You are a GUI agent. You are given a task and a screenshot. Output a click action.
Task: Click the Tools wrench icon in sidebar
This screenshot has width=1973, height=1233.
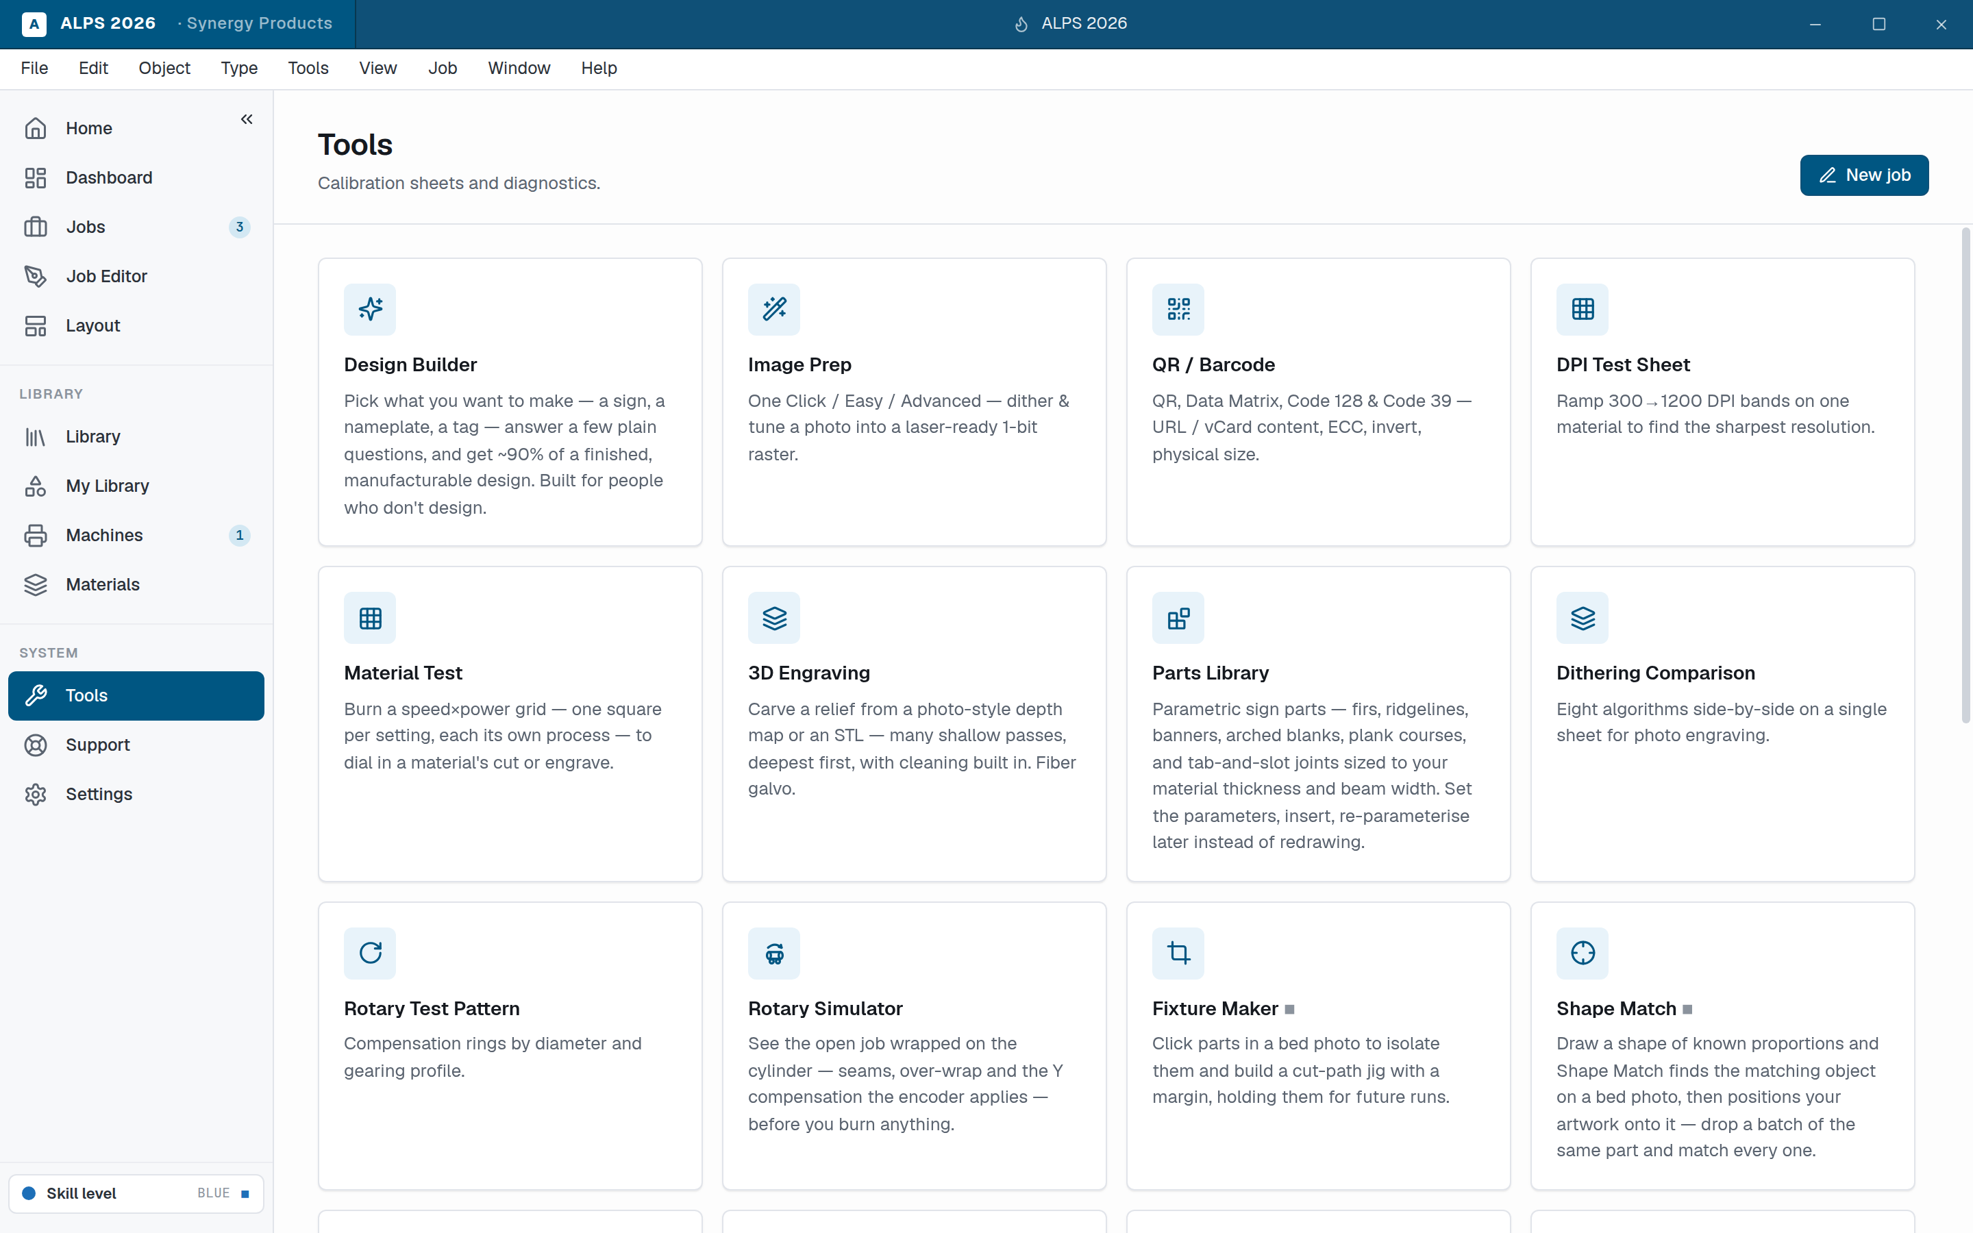tap(35, 695)
